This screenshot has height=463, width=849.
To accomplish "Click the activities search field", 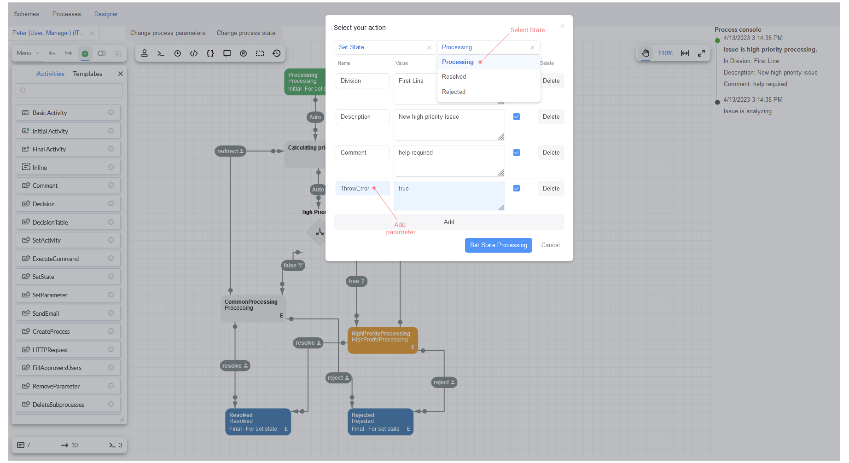I will pos(69,91).
